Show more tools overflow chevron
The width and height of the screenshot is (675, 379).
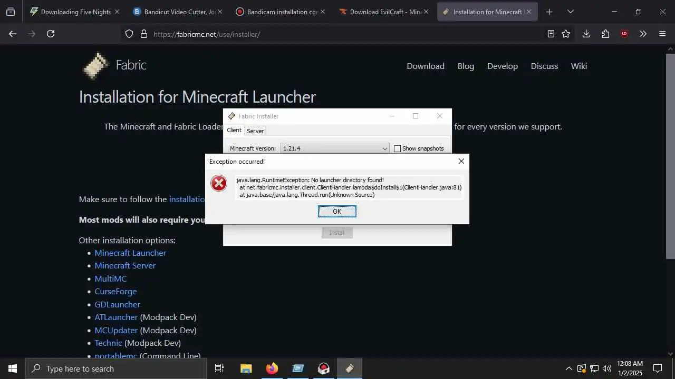coord(643,34)
